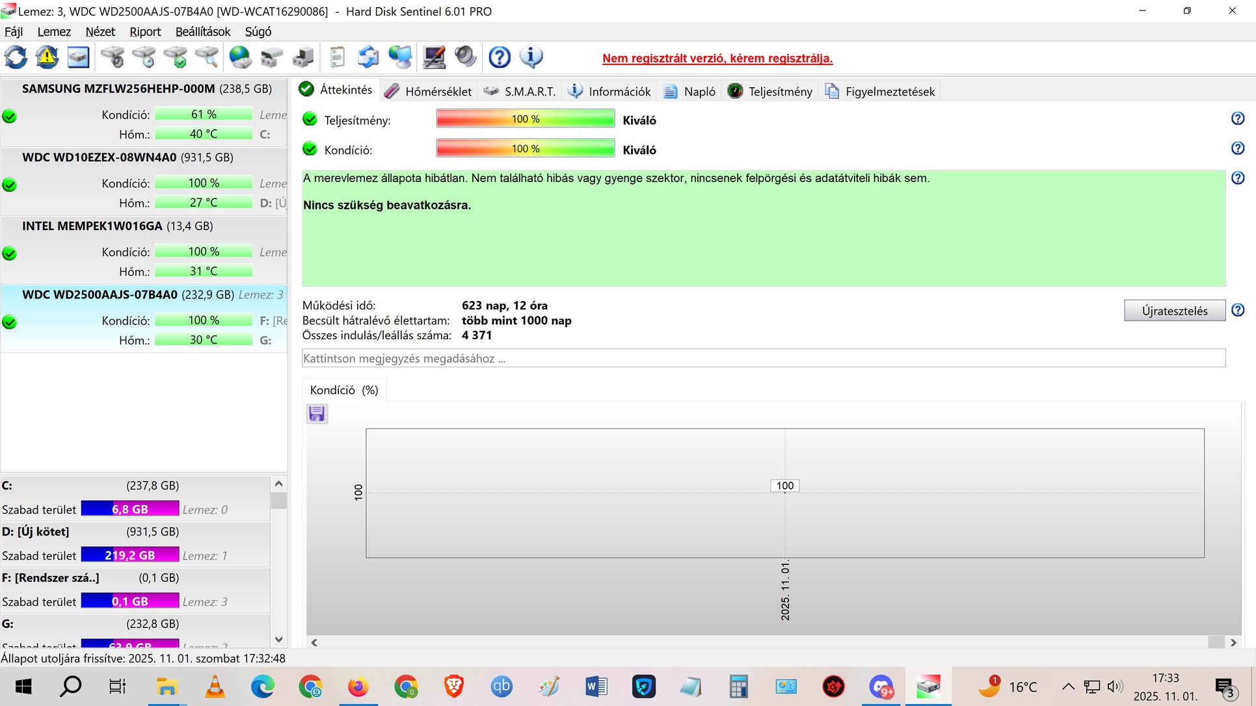Click the blue refresh arrows toolbar icon
The width and height of the screenshot is (1256, 706).
[x=16, y=57]
